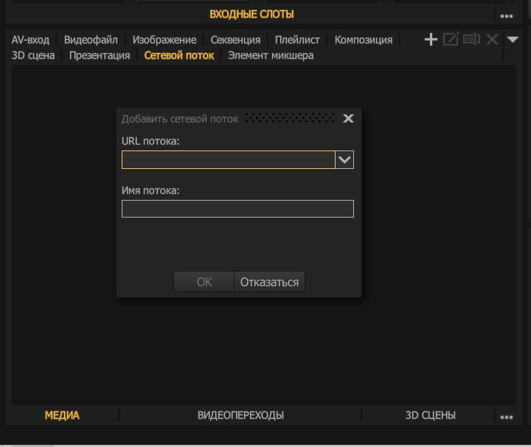The image size is (531, 447).
Task: Select the Видеофайл tab
Action: (91, 40)
